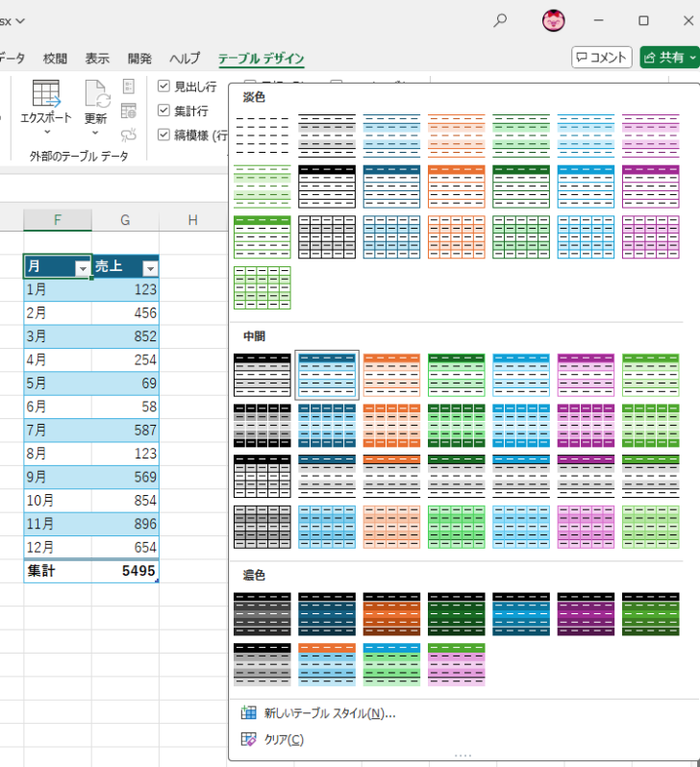Toggle the 集計行 total row checkbox
This screenshot has width=700, height=767.
click(x=163, y=111)
